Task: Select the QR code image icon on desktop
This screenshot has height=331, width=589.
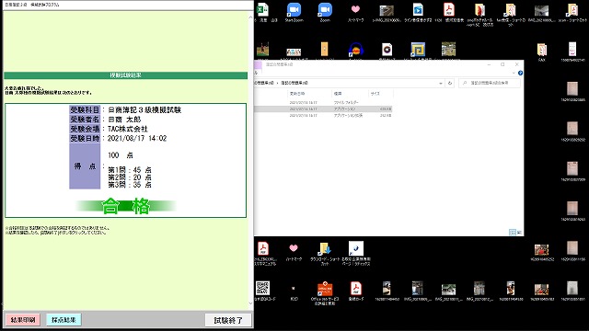Action: pos(262,288)
